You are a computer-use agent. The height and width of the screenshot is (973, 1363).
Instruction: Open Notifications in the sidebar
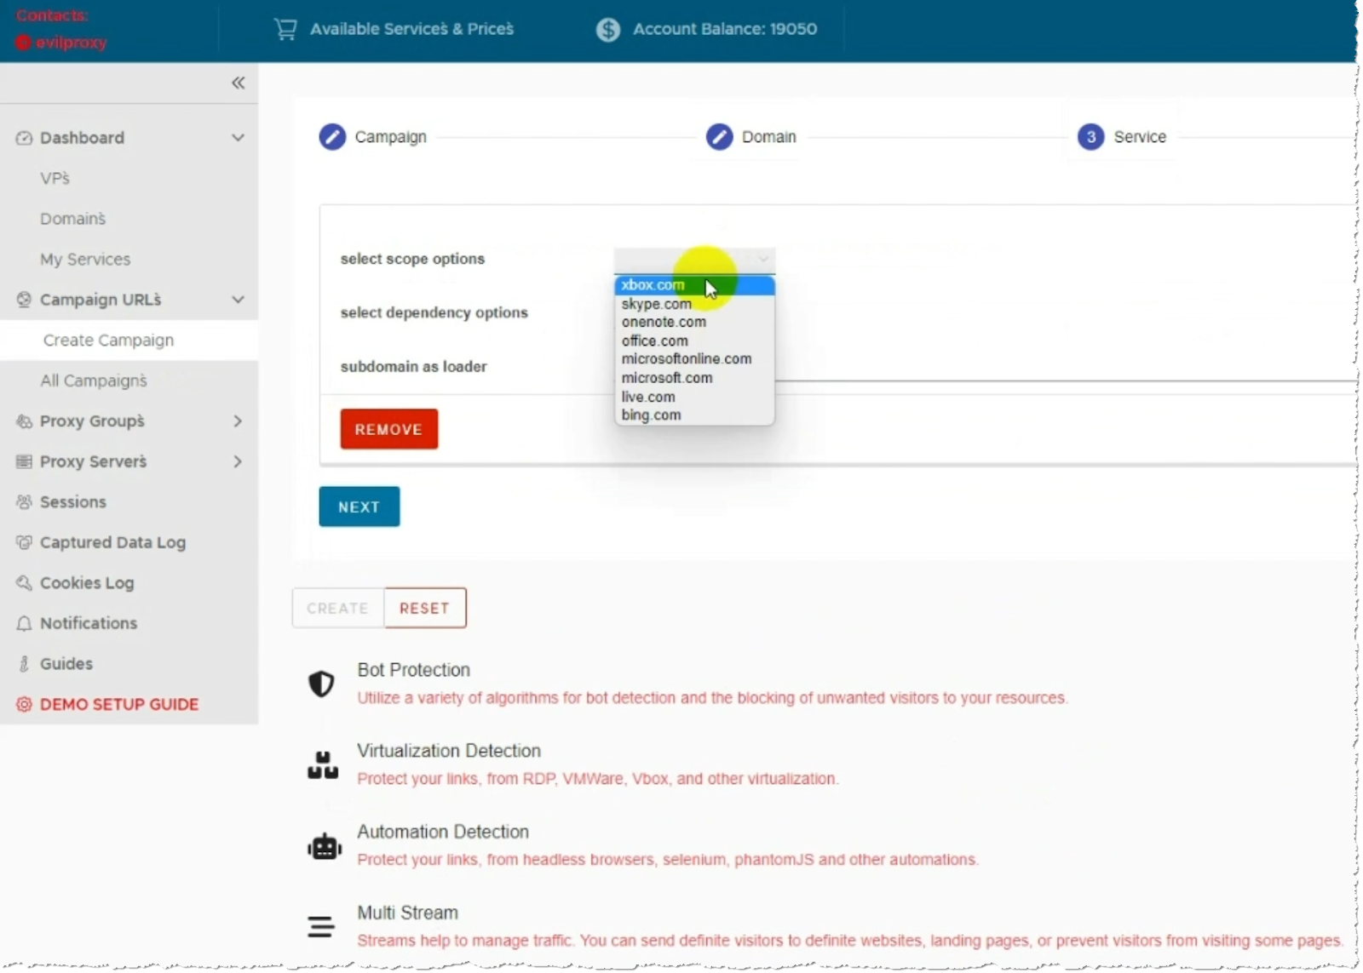click(x=129, y=623)
